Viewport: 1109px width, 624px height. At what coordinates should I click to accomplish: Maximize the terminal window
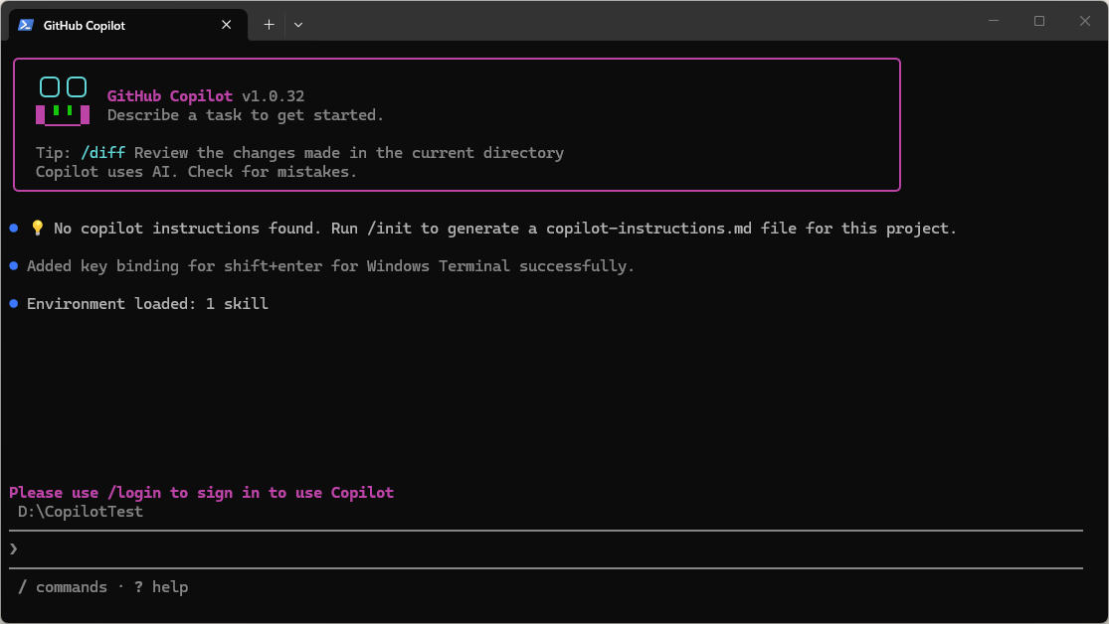point(1039,21)
